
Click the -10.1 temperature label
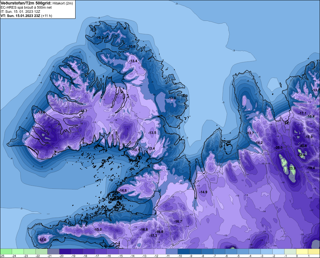(x=87, y=218)
